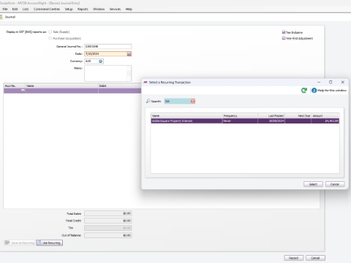Open the Edit menu
Viewport: 351px width, 263px height.
click(15, 9)
